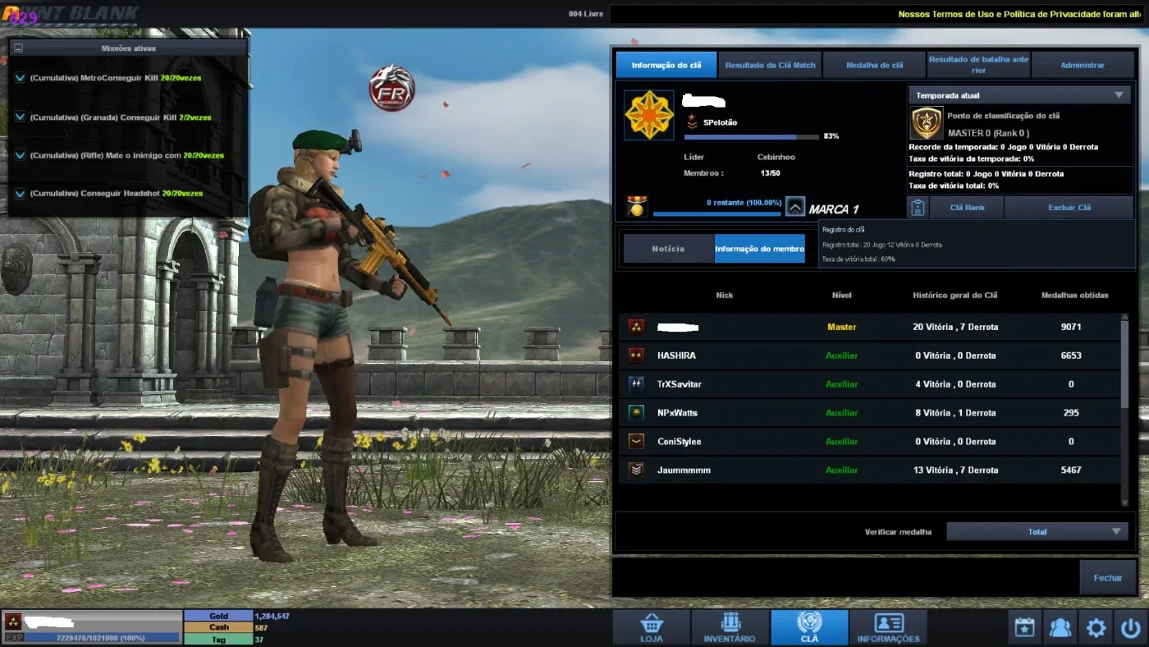
Task: Click the Histórico geral do Clã header
Action: (x=955, y=295)
